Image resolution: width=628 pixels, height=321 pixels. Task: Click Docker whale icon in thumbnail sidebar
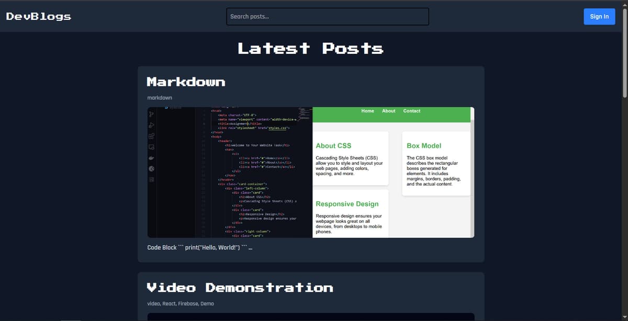pos(151,158)
